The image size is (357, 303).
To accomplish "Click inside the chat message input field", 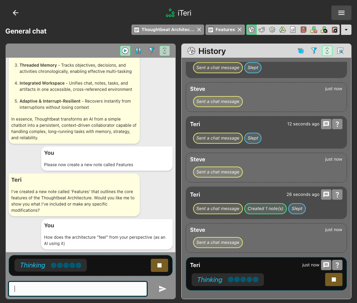I will point(77,288).
